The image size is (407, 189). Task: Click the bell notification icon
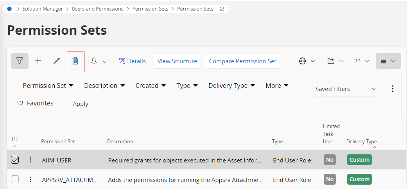(x=94, y=61)
